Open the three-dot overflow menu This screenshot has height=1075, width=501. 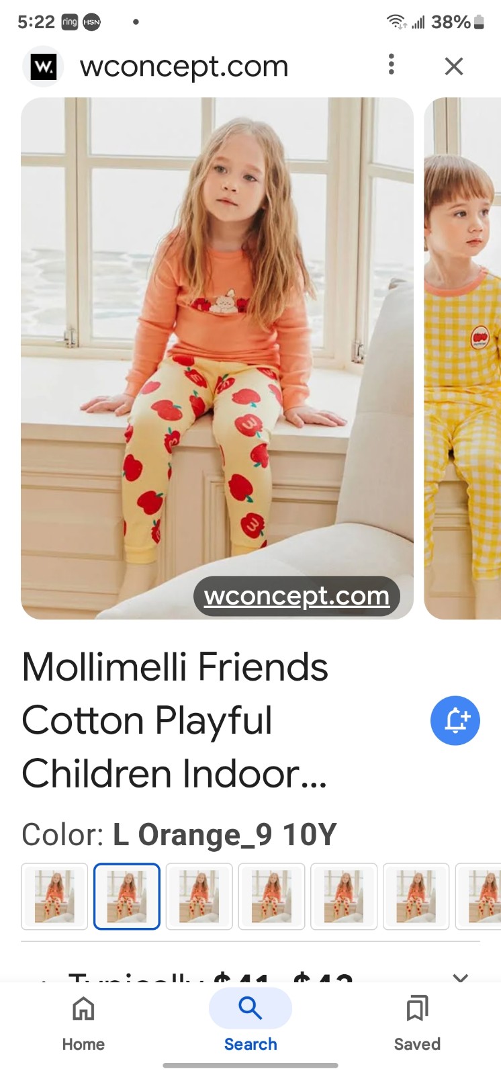coord(391,64)
